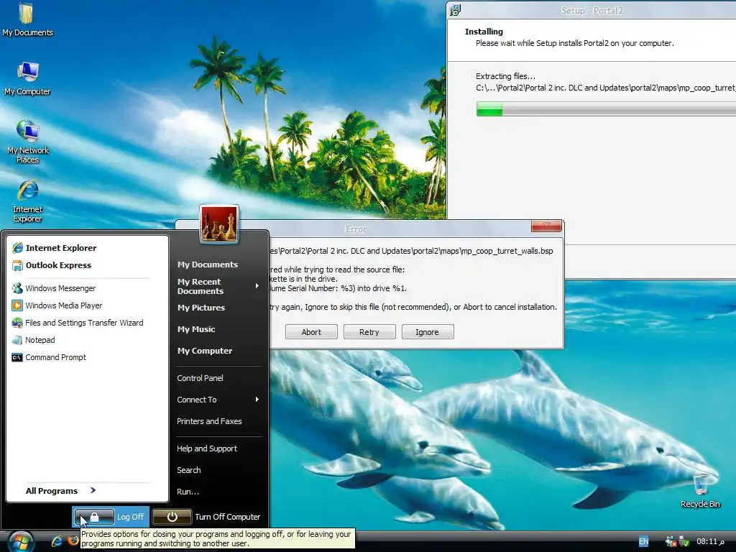Click the chess user account picture

point(218,224)
